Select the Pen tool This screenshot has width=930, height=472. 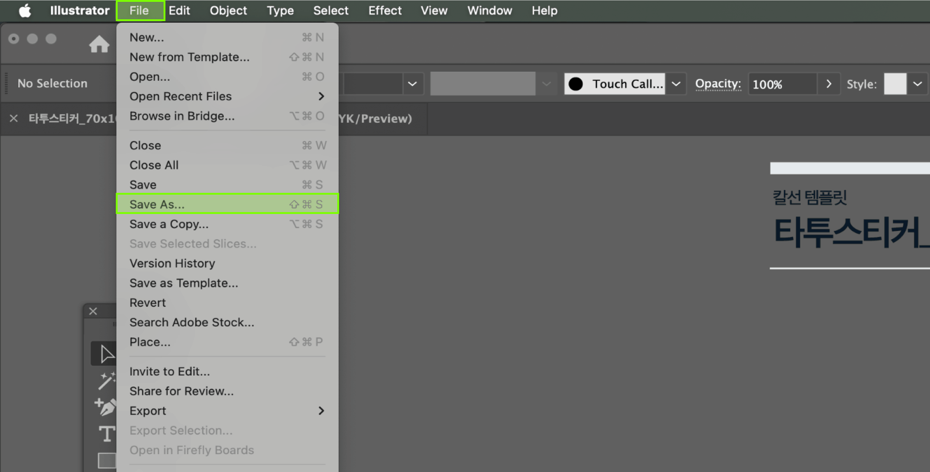[x=106, y=407]
